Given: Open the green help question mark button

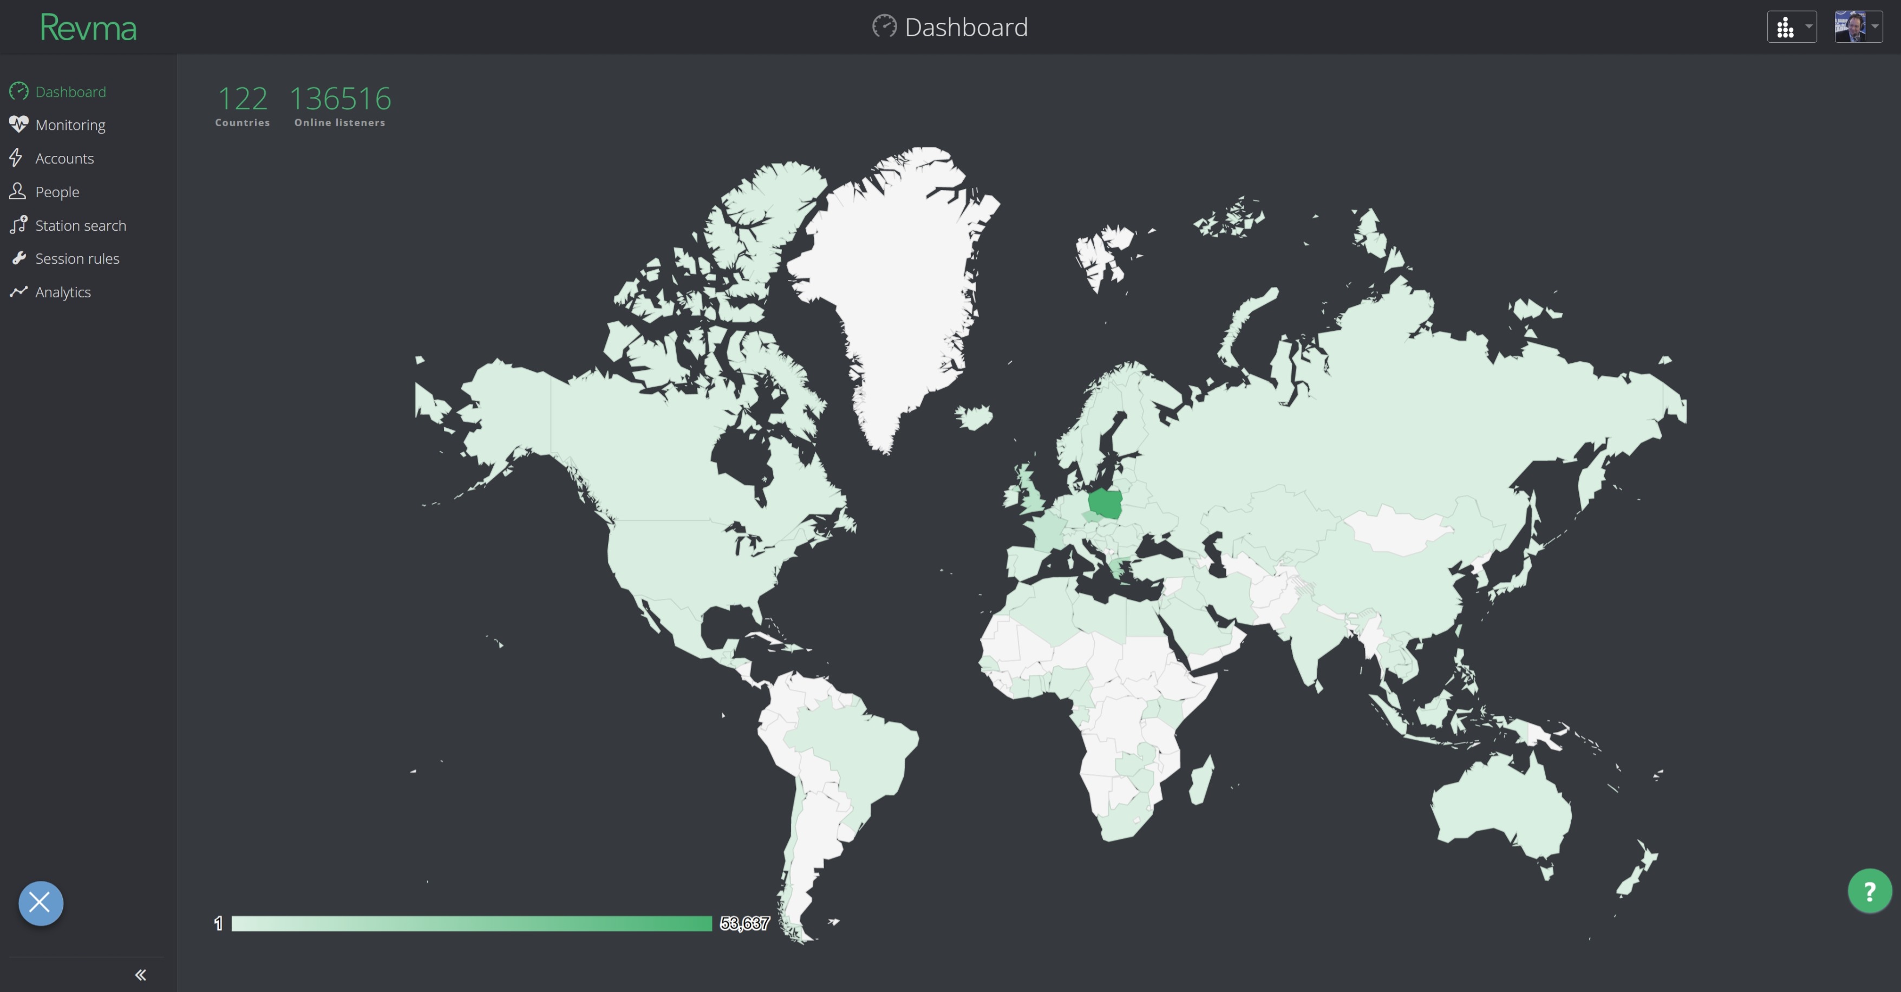Looking at the screenshot, I should tap(1869, 892).
